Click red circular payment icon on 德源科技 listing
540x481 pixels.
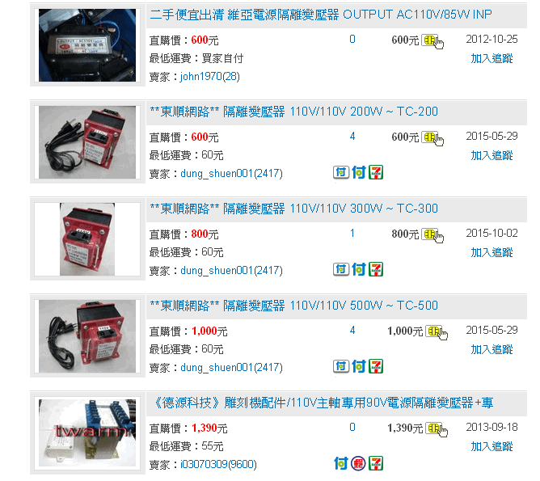[x=358, y=463]
